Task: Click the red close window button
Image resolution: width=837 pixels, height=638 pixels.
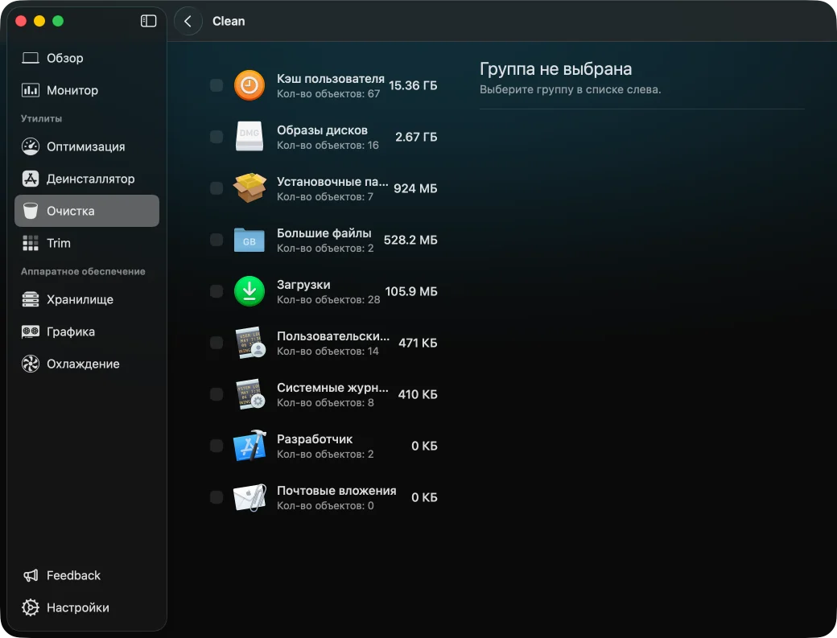Action: (21, 21)
